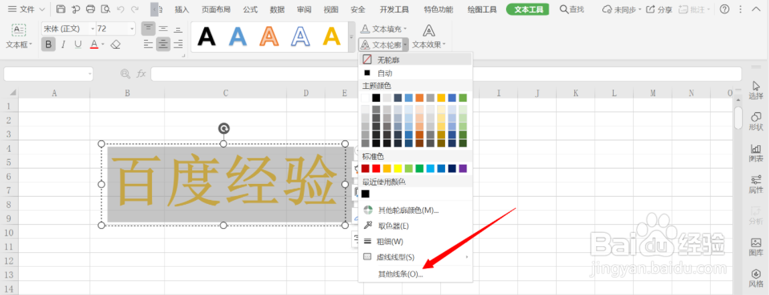Switch to the 绘图工具 tab
769x295 pixels.
[x=482, y=9]
